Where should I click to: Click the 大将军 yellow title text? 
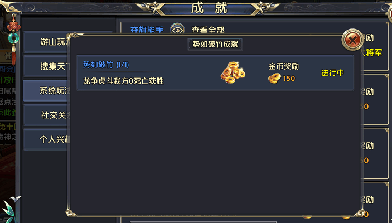371,52
